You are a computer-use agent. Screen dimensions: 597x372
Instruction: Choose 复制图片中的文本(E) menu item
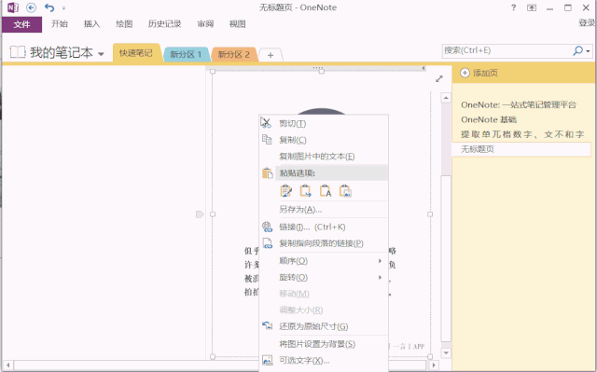[323, 157]
